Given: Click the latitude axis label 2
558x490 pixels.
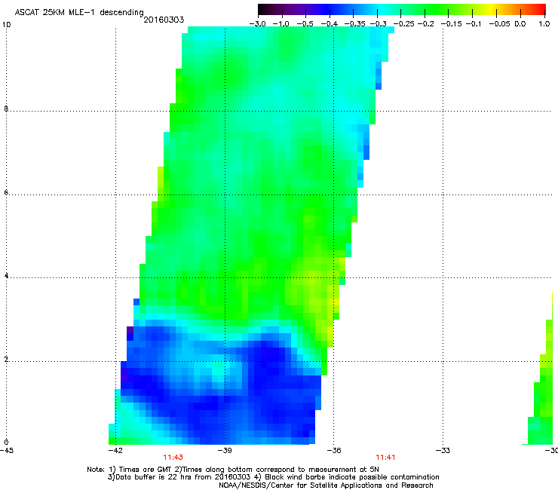Looking at the screenshot, I should [x=6, y=360].
